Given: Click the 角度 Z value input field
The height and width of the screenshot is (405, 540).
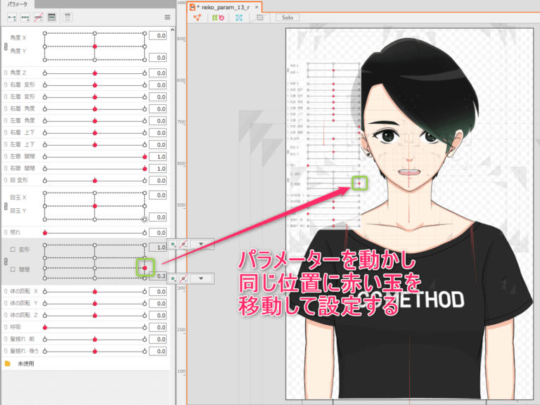Looking at the screenshot, I should click(x=157, y=72).
